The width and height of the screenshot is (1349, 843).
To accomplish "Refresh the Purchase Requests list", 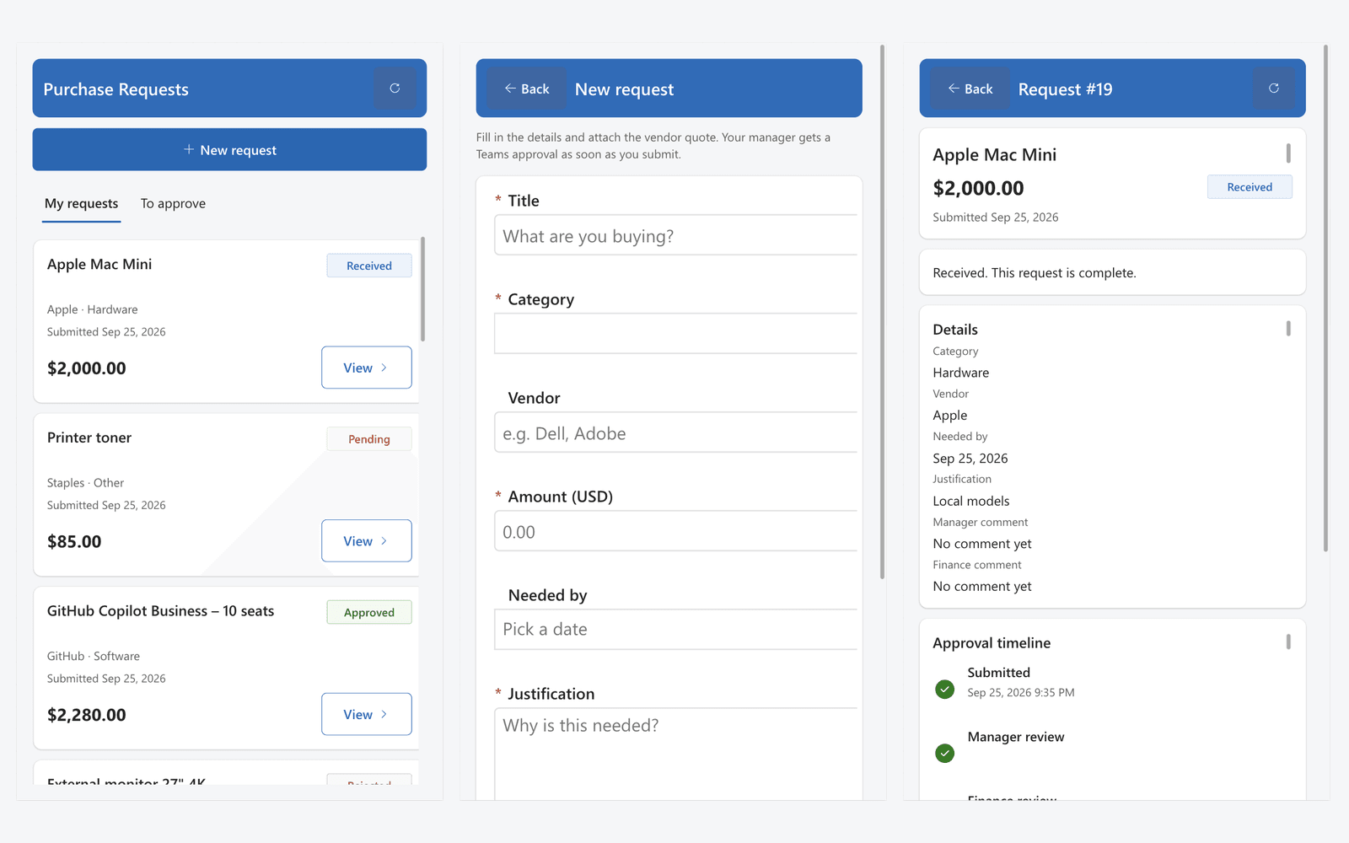I will [395, 88].
